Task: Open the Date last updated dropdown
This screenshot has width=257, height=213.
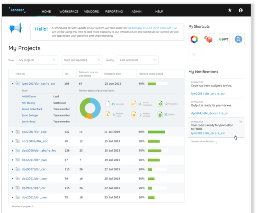Action: coord(82,60)
